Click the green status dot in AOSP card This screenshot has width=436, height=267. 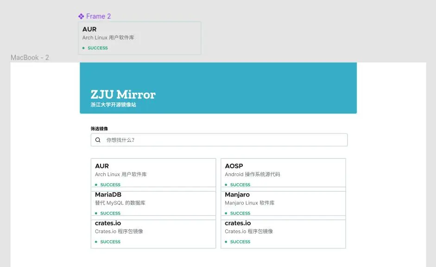(226, 185)
